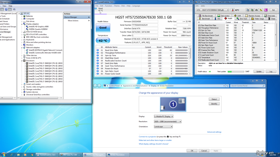Click Mice and other pointing devices icon
Viewport: 280px width, 157px height.
coord(24,42)
